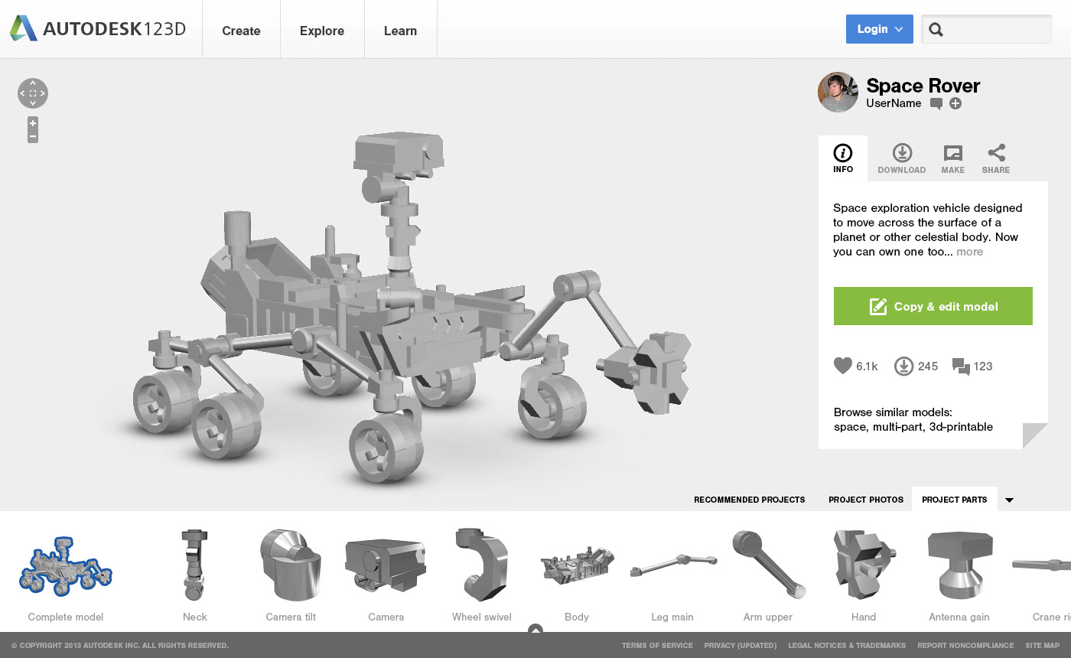This screenshot has height=658, width=1071.
Task: Browse similar models tagged 3d-printable
Action: pos(961,427)
